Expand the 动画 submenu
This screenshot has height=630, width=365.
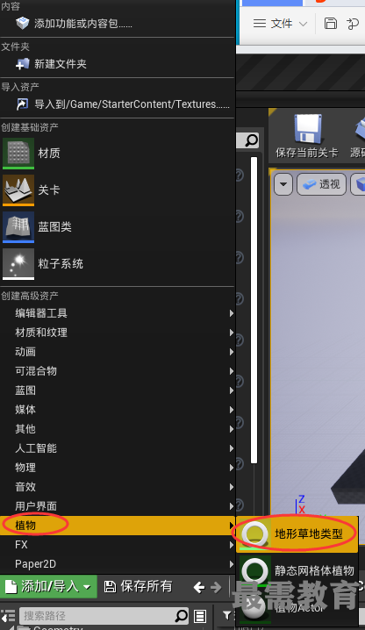click(x=118, y=352)
